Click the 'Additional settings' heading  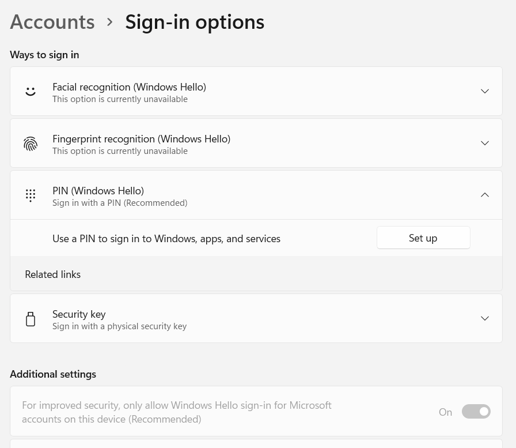pyautogui.click(x=53, y=374)
